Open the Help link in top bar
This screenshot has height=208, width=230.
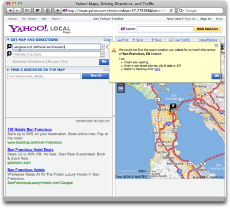pos(219,19)
